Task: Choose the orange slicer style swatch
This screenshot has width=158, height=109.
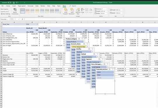Action: point(27,11)
